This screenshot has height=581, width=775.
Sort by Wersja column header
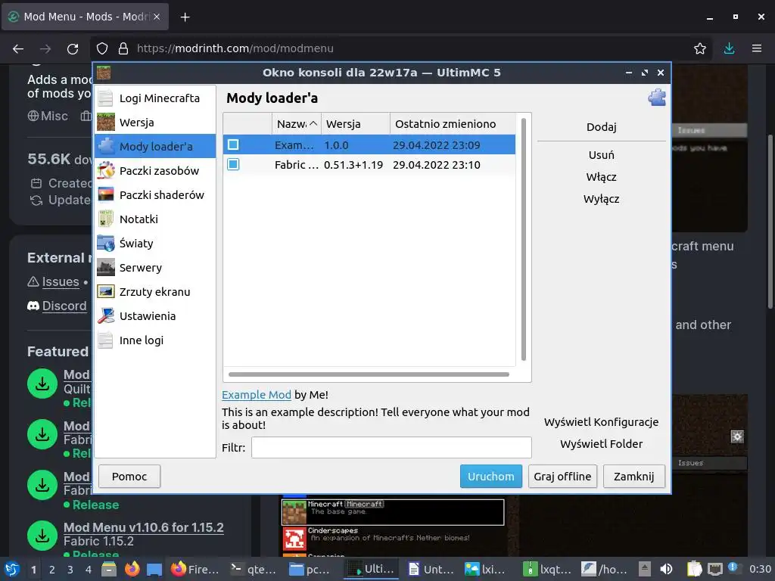point(356,124)
